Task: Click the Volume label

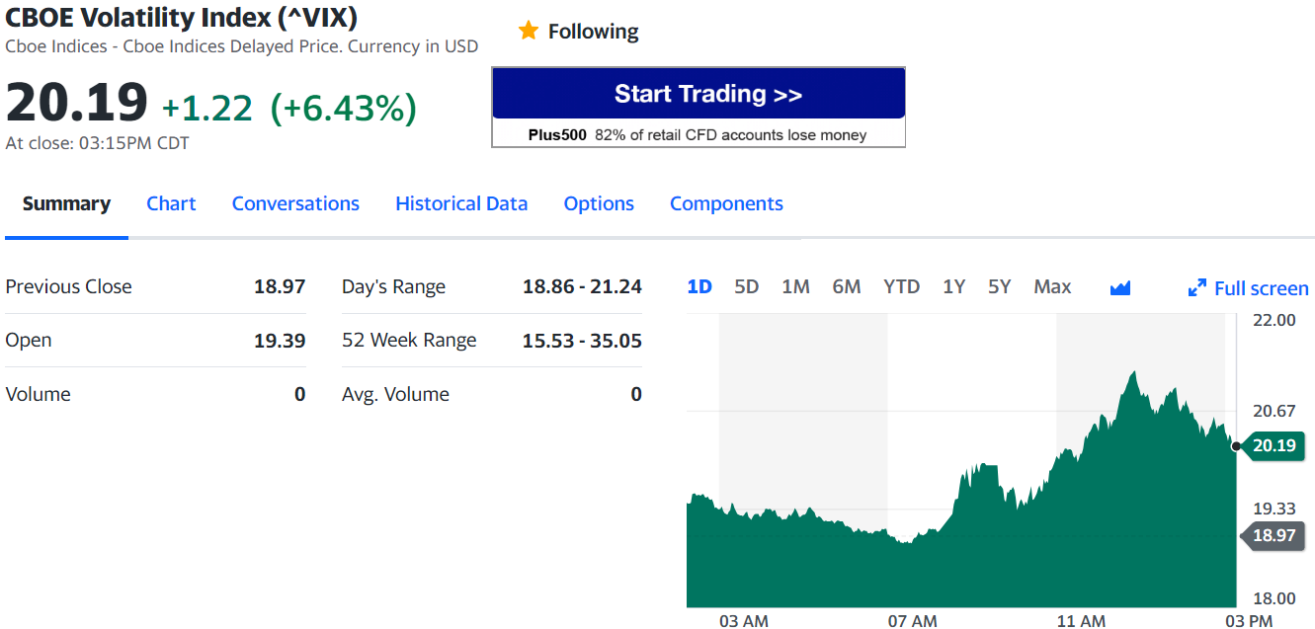Action: [39, 394]
